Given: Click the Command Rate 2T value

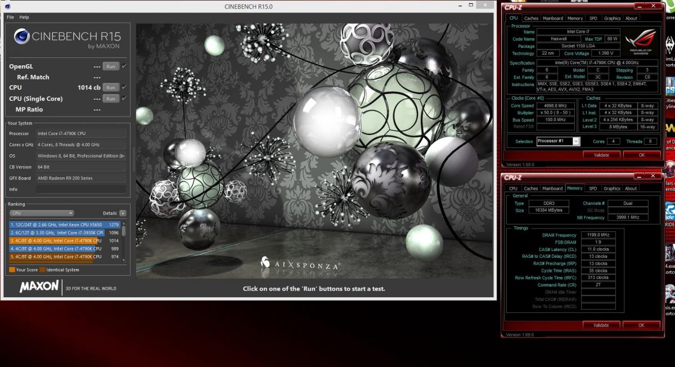Looking at the screenshot, I should 597,285.
